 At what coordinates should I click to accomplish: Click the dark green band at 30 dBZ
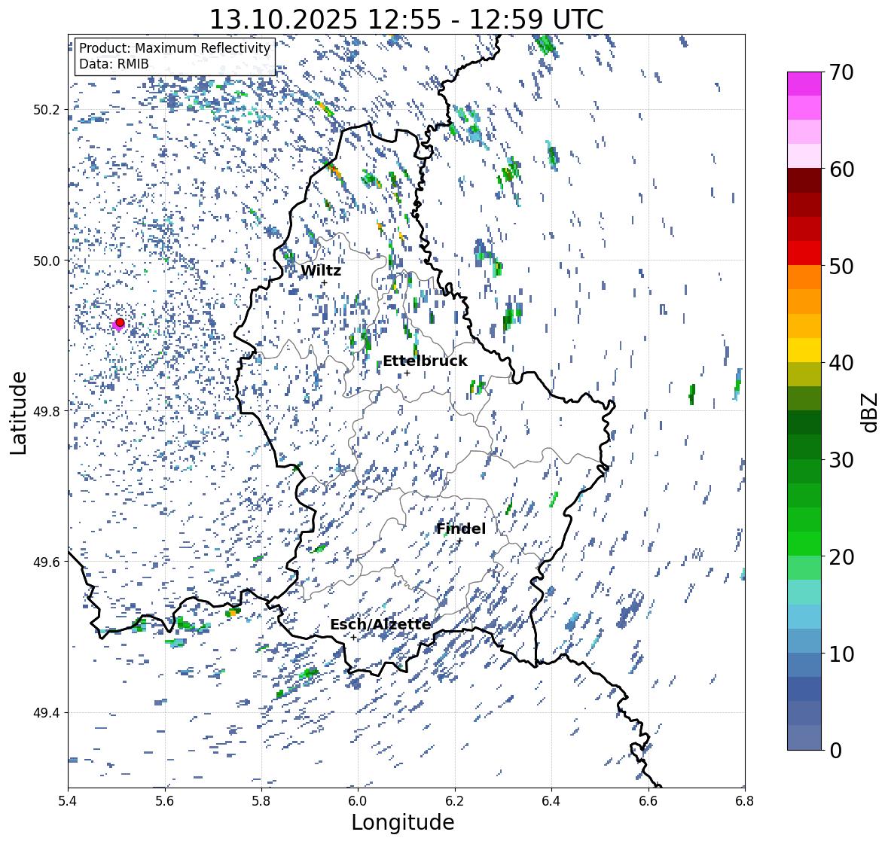804,447
